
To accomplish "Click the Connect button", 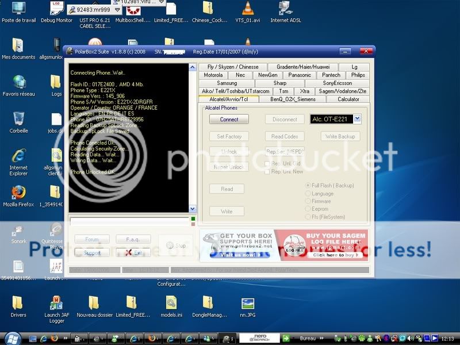I will tap(229, 120).
